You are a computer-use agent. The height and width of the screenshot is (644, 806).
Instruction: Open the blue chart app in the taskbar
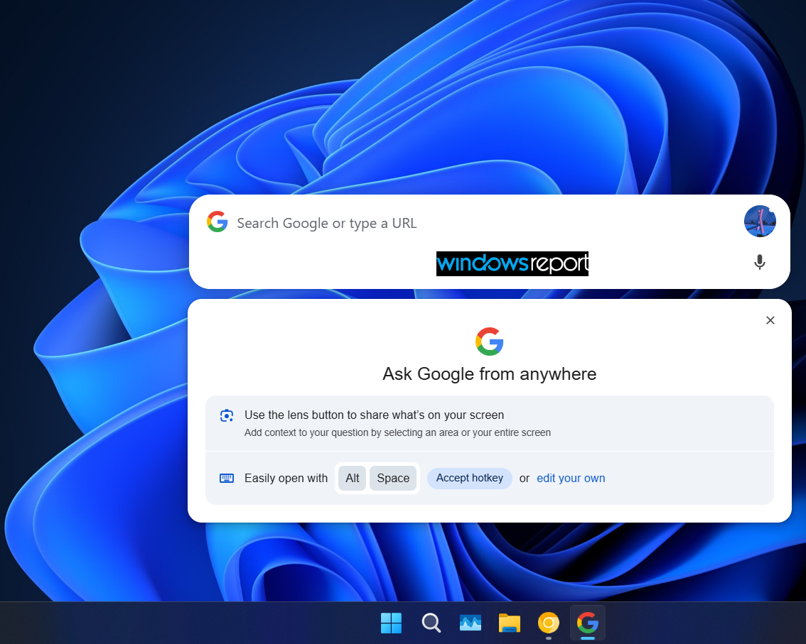pos(471,623)
